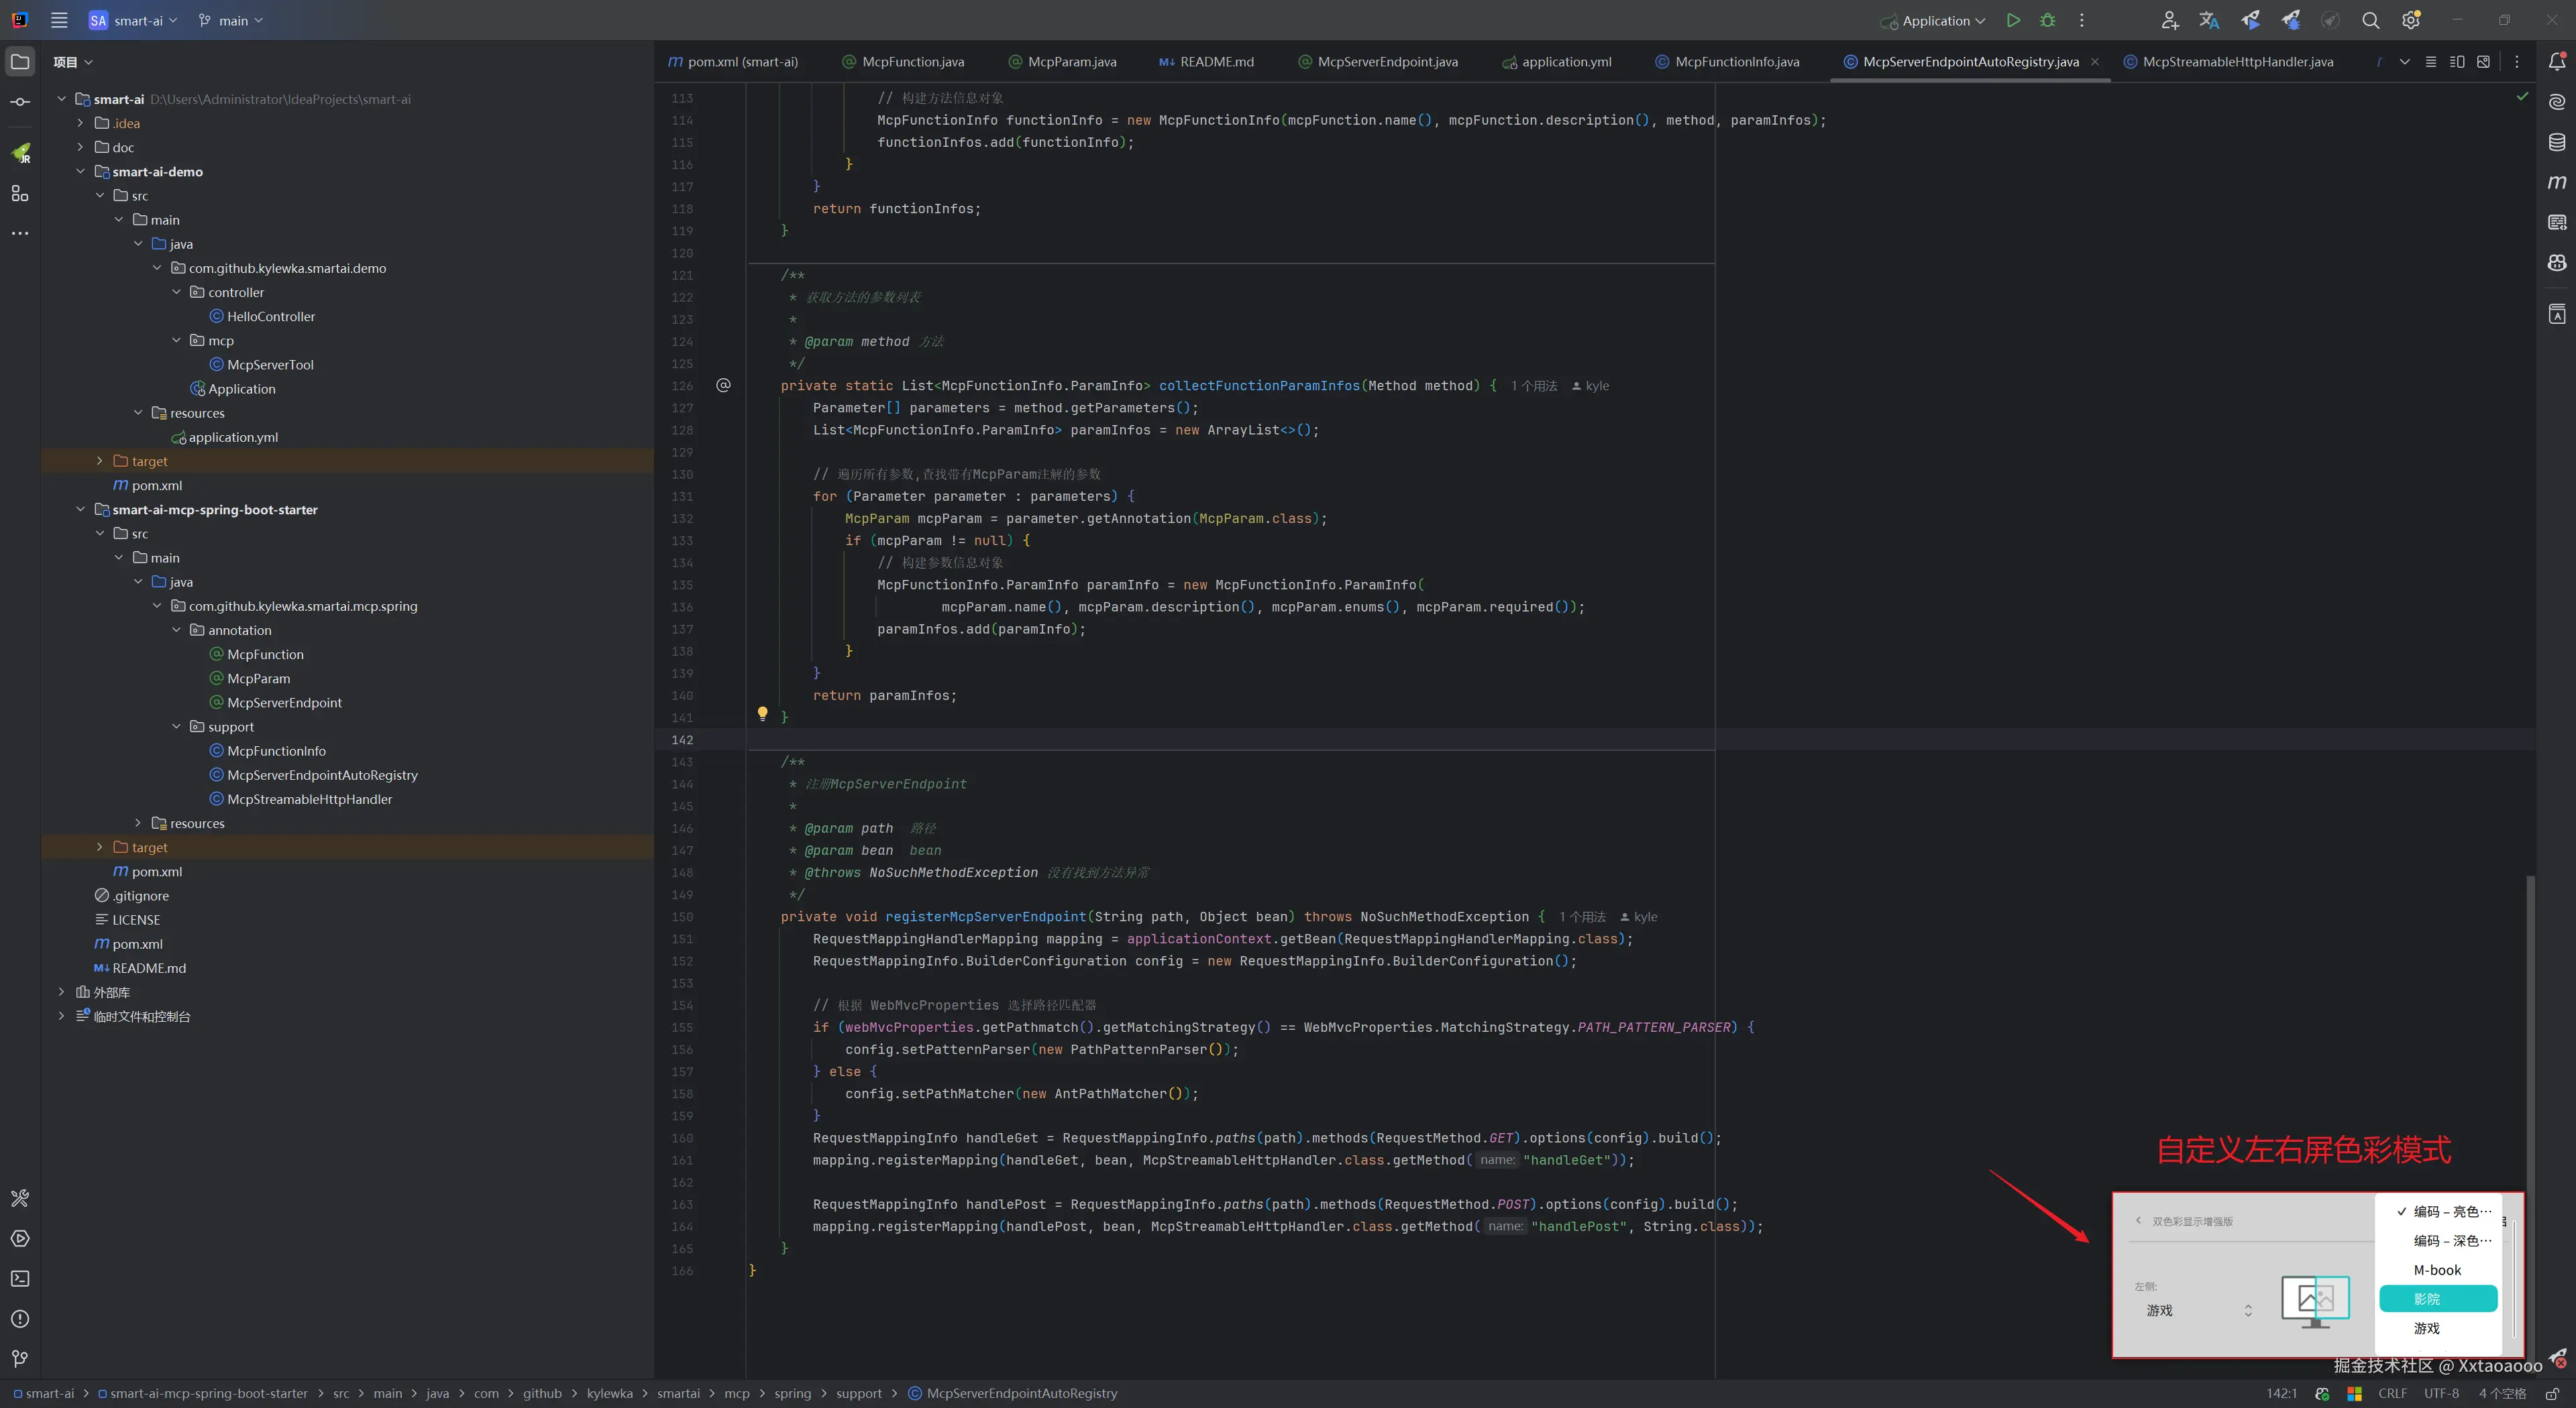
Task: Toggle read-only lock in status bar
Action: [x=2552, y=1393]
